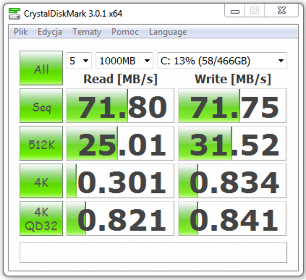
Task: Click the 512K write result 31.52
Action: coord(232,143)
